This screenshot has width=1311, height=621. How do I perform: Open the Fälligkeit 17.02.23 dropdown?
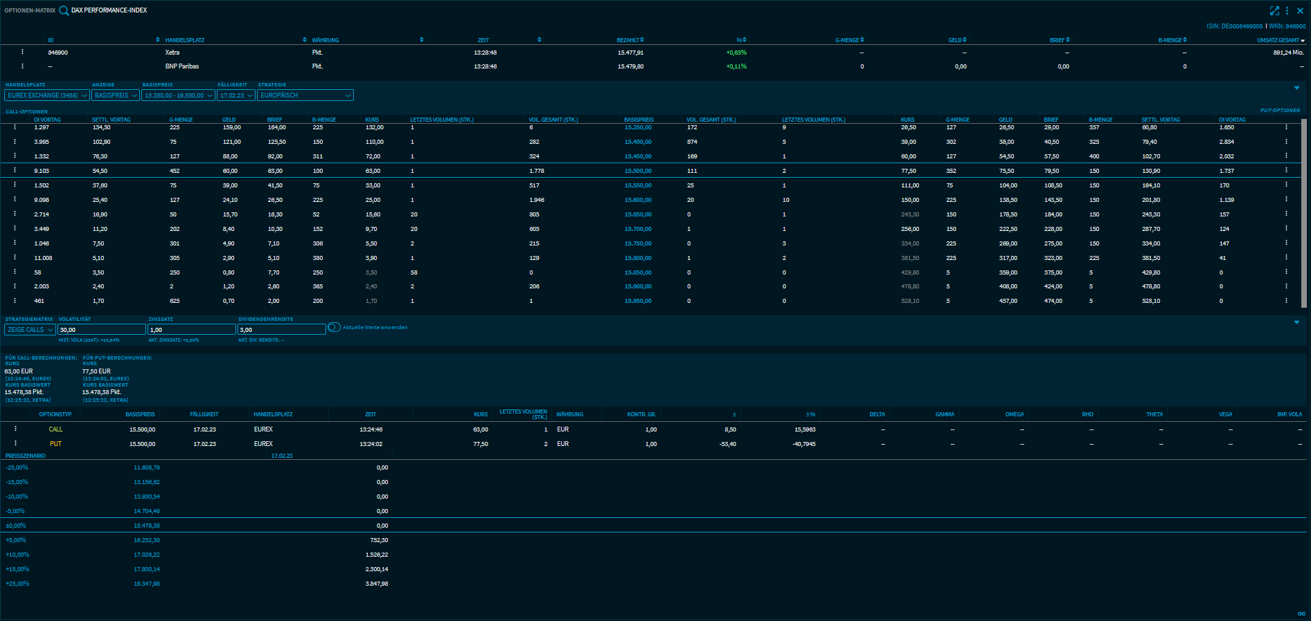(236, 95)
